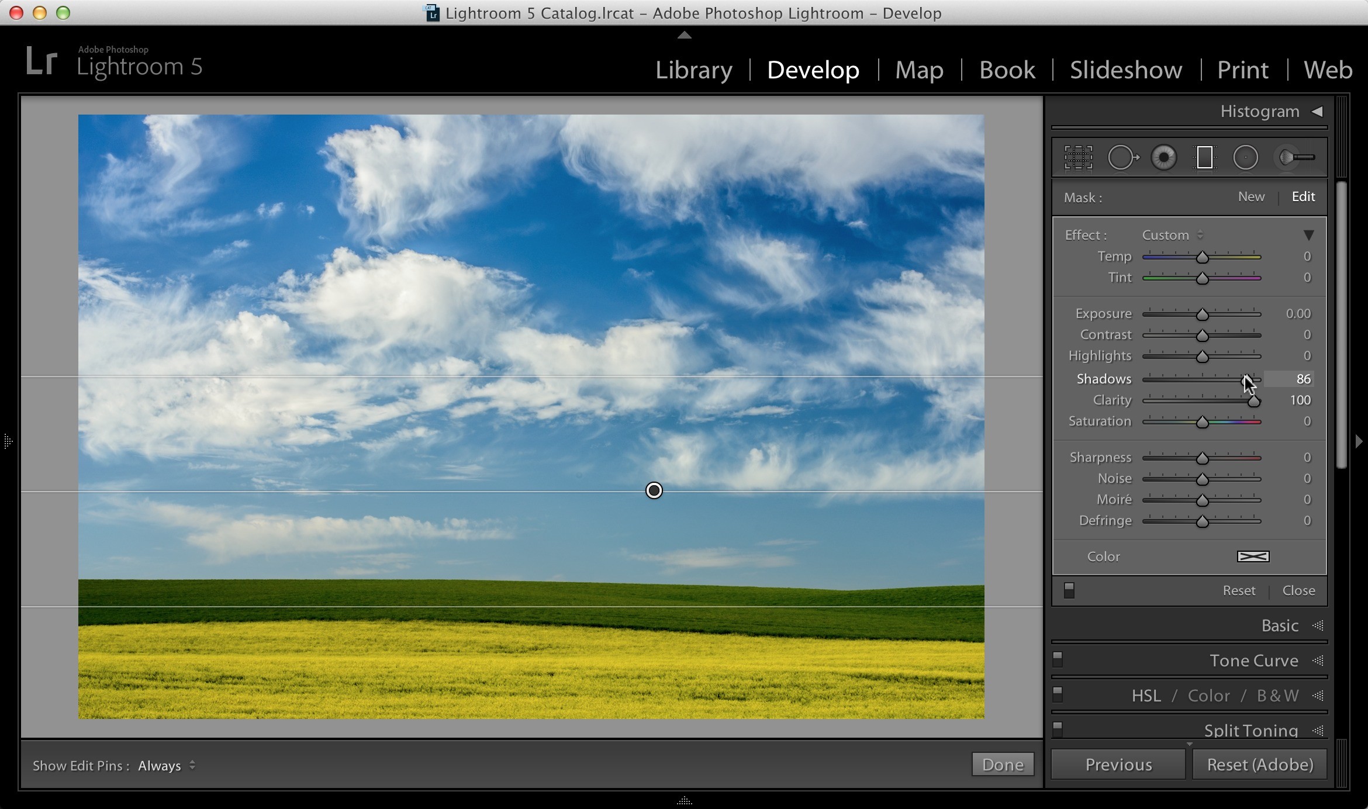
Task: Select the Red Eye Correction tool
Action: click(x=1163, y=157)
